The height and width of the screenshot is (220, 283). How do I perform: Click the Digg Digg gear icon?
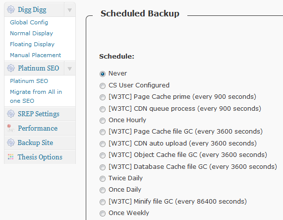[11, 9]
